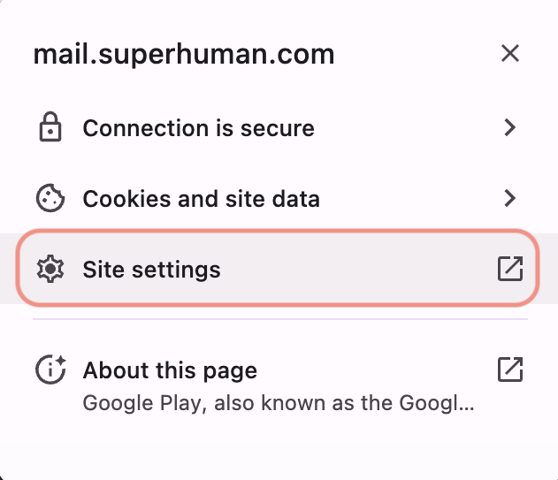Screen dimensions: 558x480
Task: Click the external-link icon beside About this page
Action: [x=509, y=370]
